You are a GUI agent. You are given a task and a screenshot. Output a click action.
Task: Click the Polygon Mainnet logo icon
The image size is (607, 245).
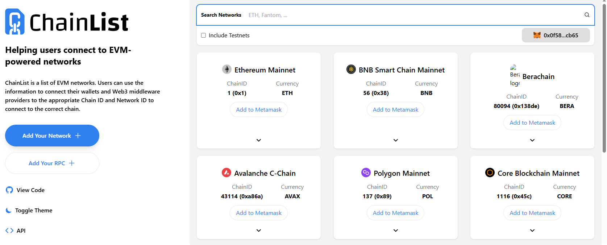coord(366,173)
